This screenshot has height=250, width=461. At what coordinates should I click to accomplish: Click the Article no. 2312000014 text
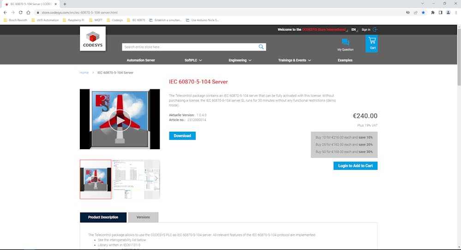187,120
